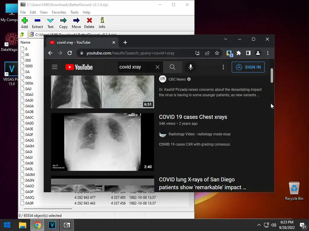Select file 0000 in 7-Zip list
The height and width of the screenshot is (231, 309).
tap(29, 66)
